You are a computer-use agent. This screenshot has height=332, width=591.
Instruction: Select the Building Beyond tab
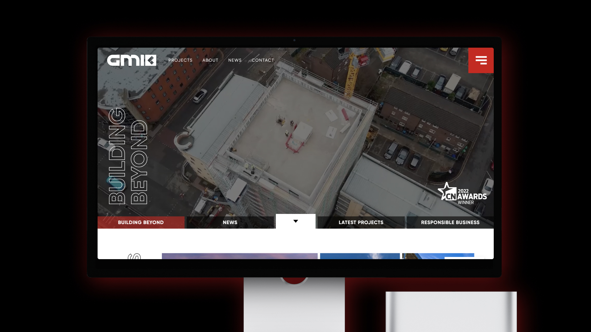(x=141, y=222)
